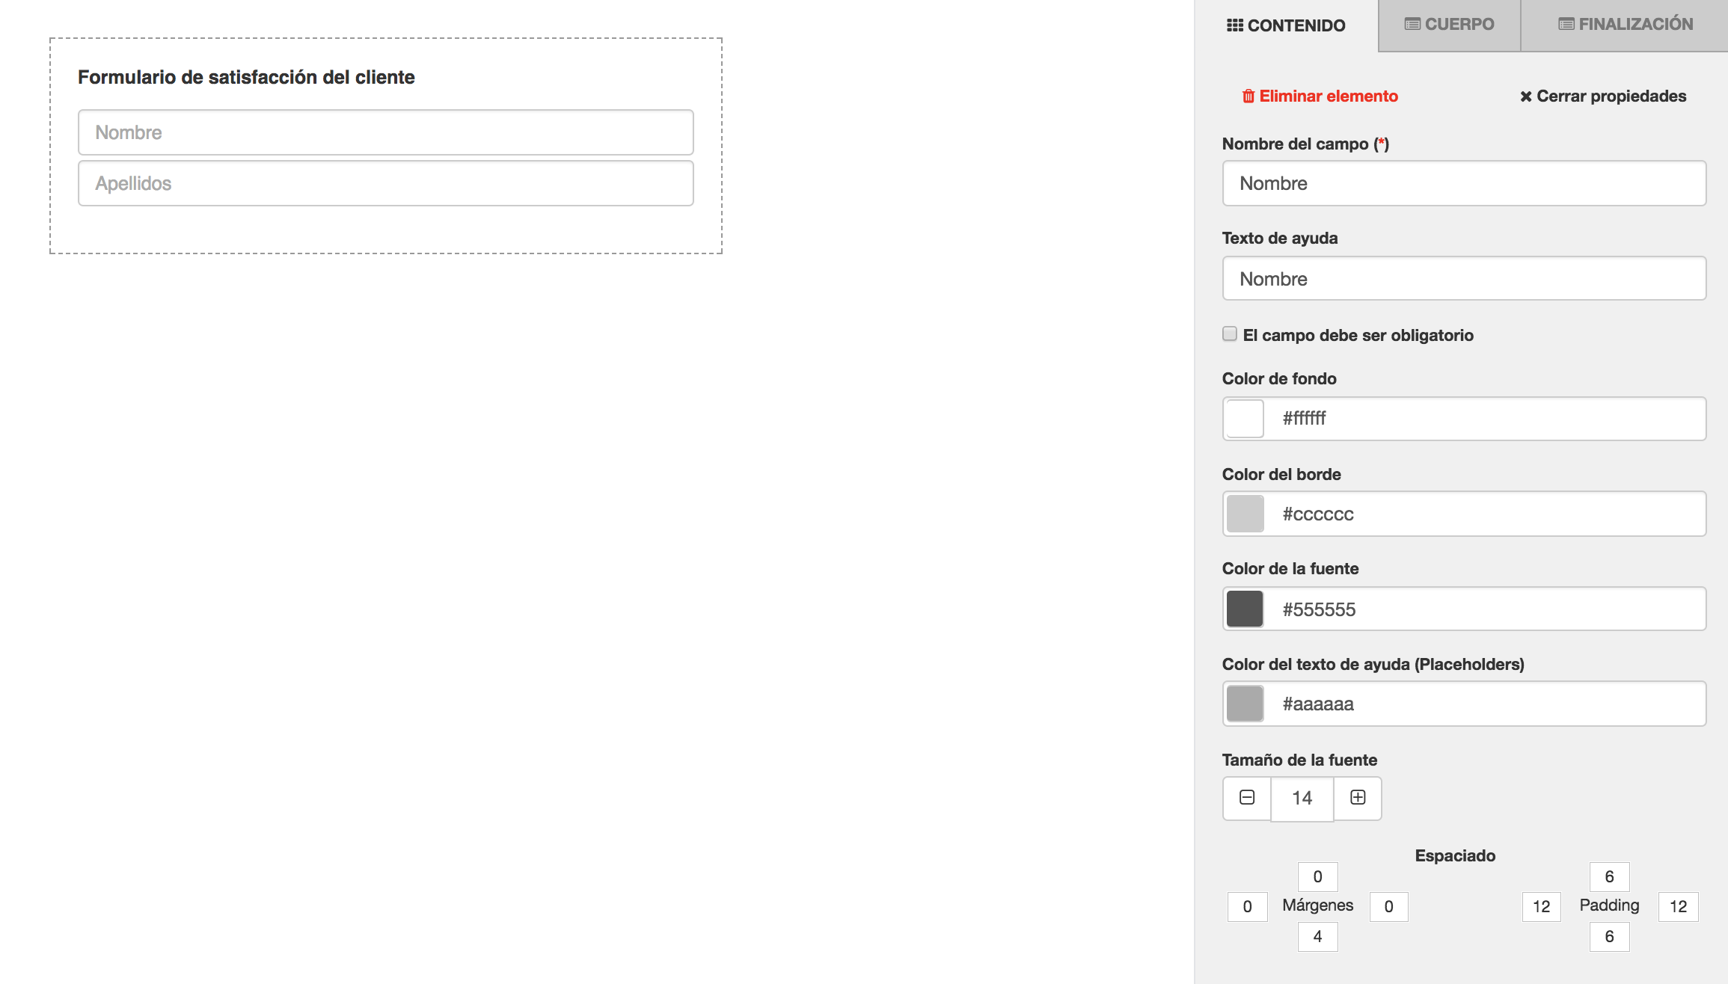This screenshot has width=1728, height=984.
Task: Focus the Nombre del campo input
Action: 1464,183
